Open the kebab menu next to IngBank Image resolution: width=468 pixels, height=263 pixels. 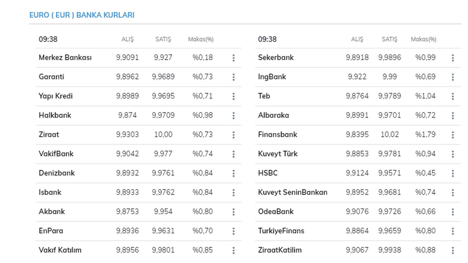click(x=453, y=77)
